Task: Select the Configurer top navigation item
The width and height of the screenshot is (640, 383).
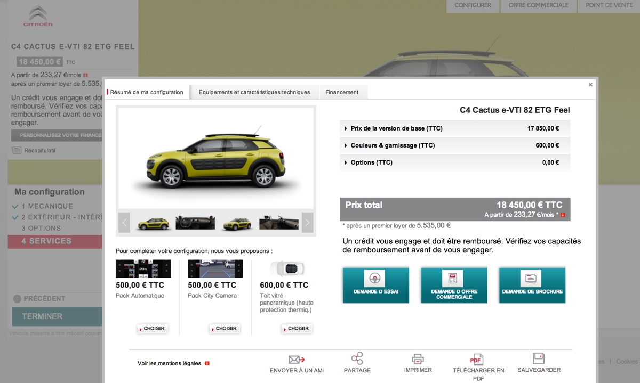Action: 473,6
